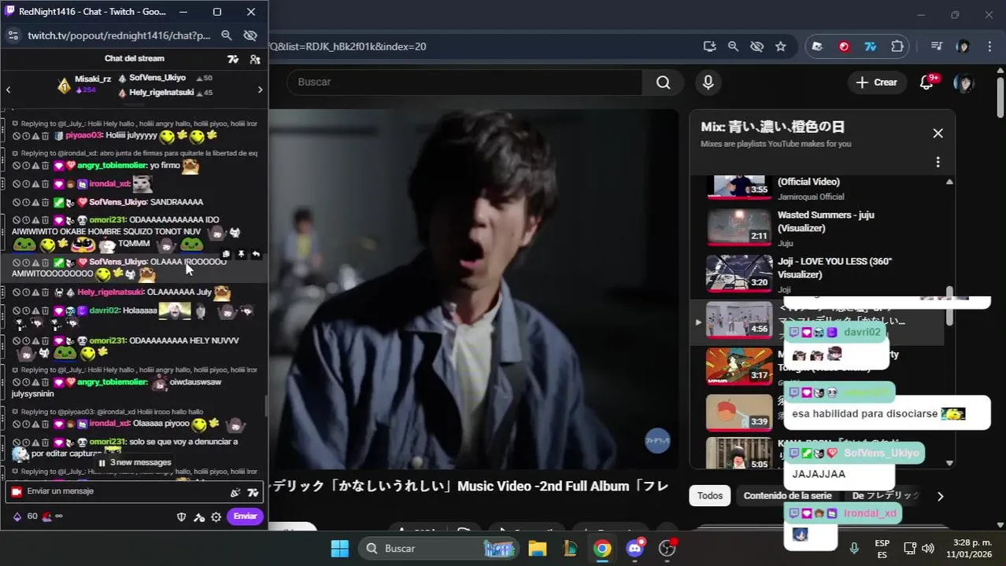
Task: Click Misaki_rz in the chat leaderboard
Action: point(93,79)
